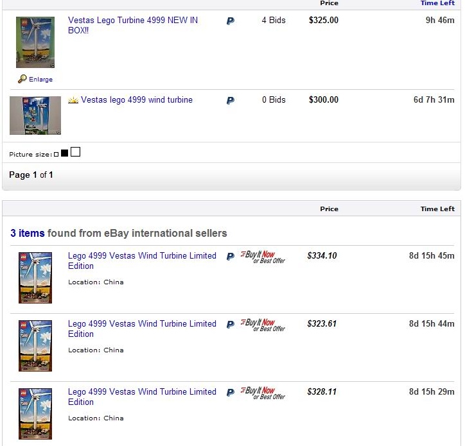Sort by the Time Left column header at top

coord(437,3)
